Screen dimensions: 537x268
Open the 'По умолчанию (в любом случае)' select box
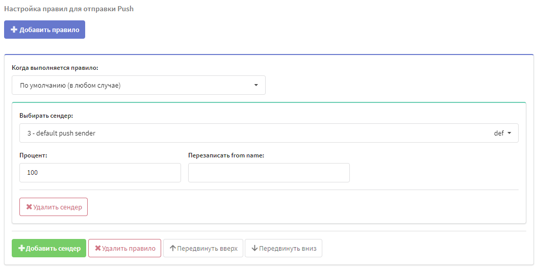point(139,85)
